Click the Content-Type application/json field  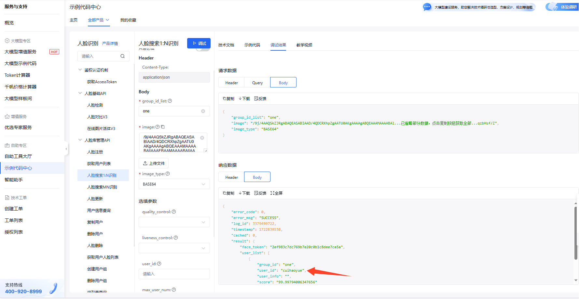click(x=174, y=77)
